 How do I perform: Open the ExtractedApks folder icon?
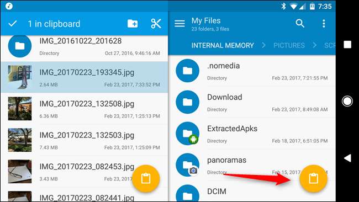[188, 134]
